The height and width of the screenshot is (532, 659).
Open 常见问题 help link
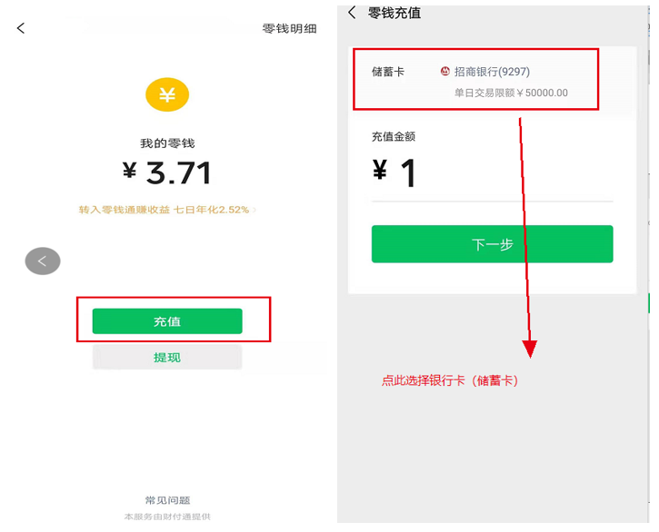click(167, 500)
